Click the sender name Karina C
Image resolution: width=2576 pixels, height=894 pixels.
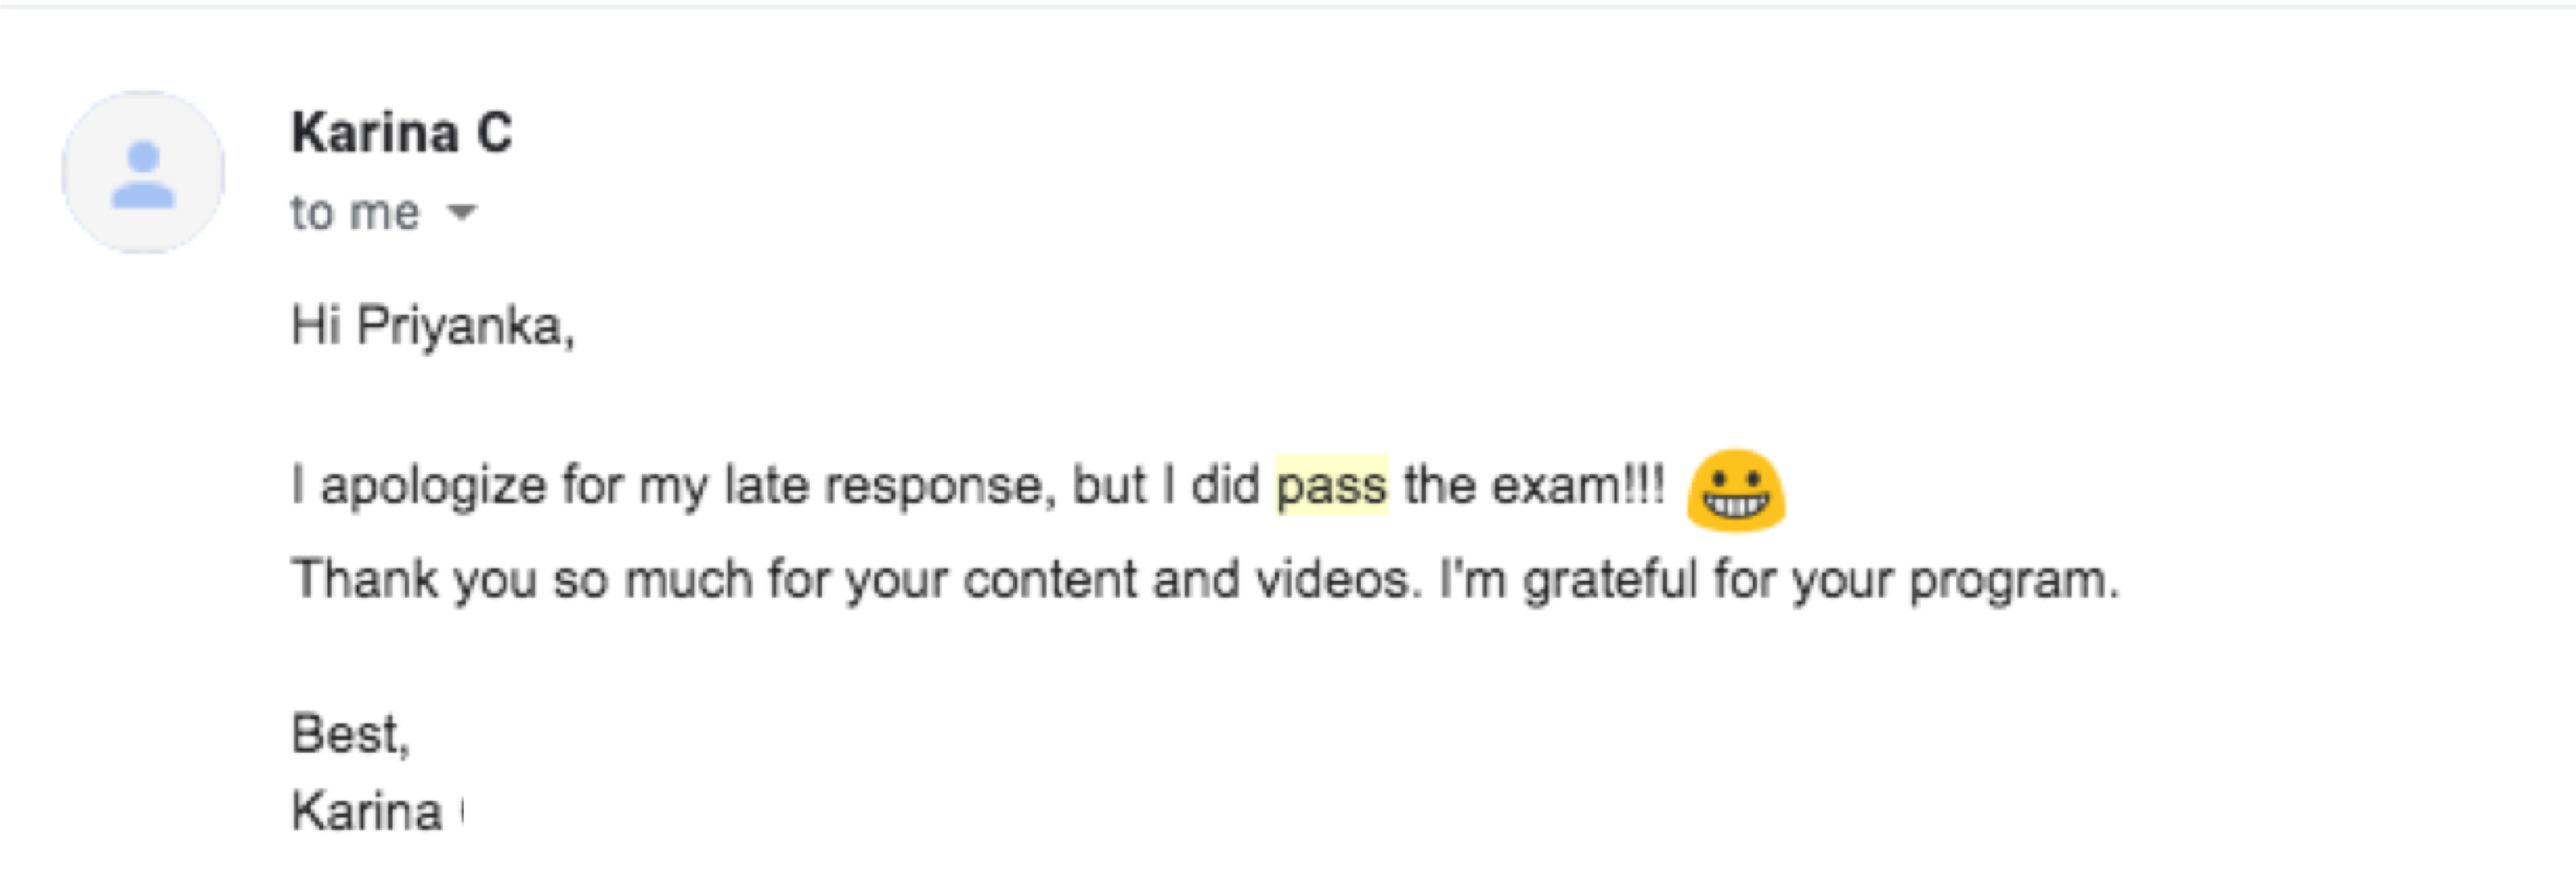(x=402, y=133)
